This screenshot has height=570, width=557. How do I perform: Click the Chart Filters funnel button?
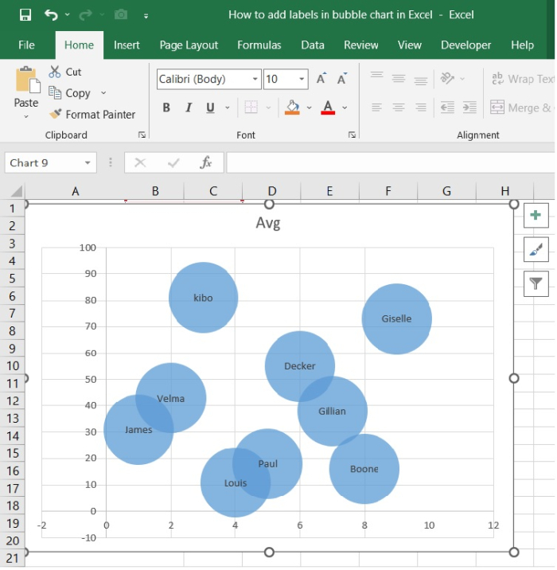[536, 283]
